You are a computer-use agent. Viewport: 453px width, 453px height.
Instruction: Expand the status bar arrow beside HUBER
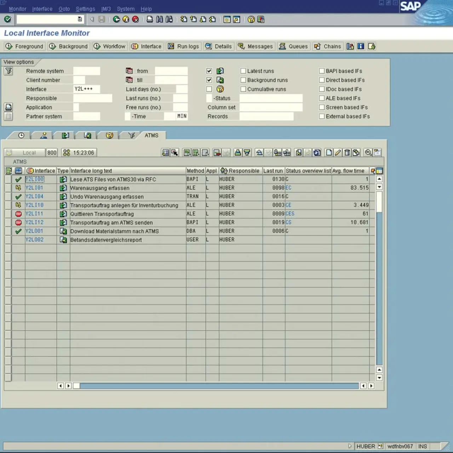pyautogui.click(x=350, y=446)
